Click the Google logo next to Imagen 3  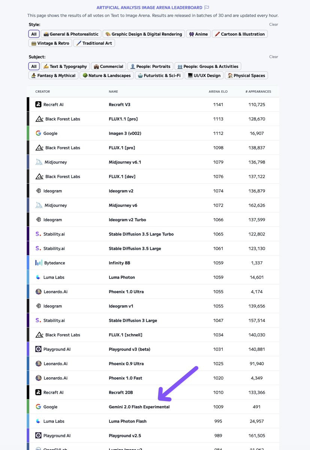click(38, 133)
